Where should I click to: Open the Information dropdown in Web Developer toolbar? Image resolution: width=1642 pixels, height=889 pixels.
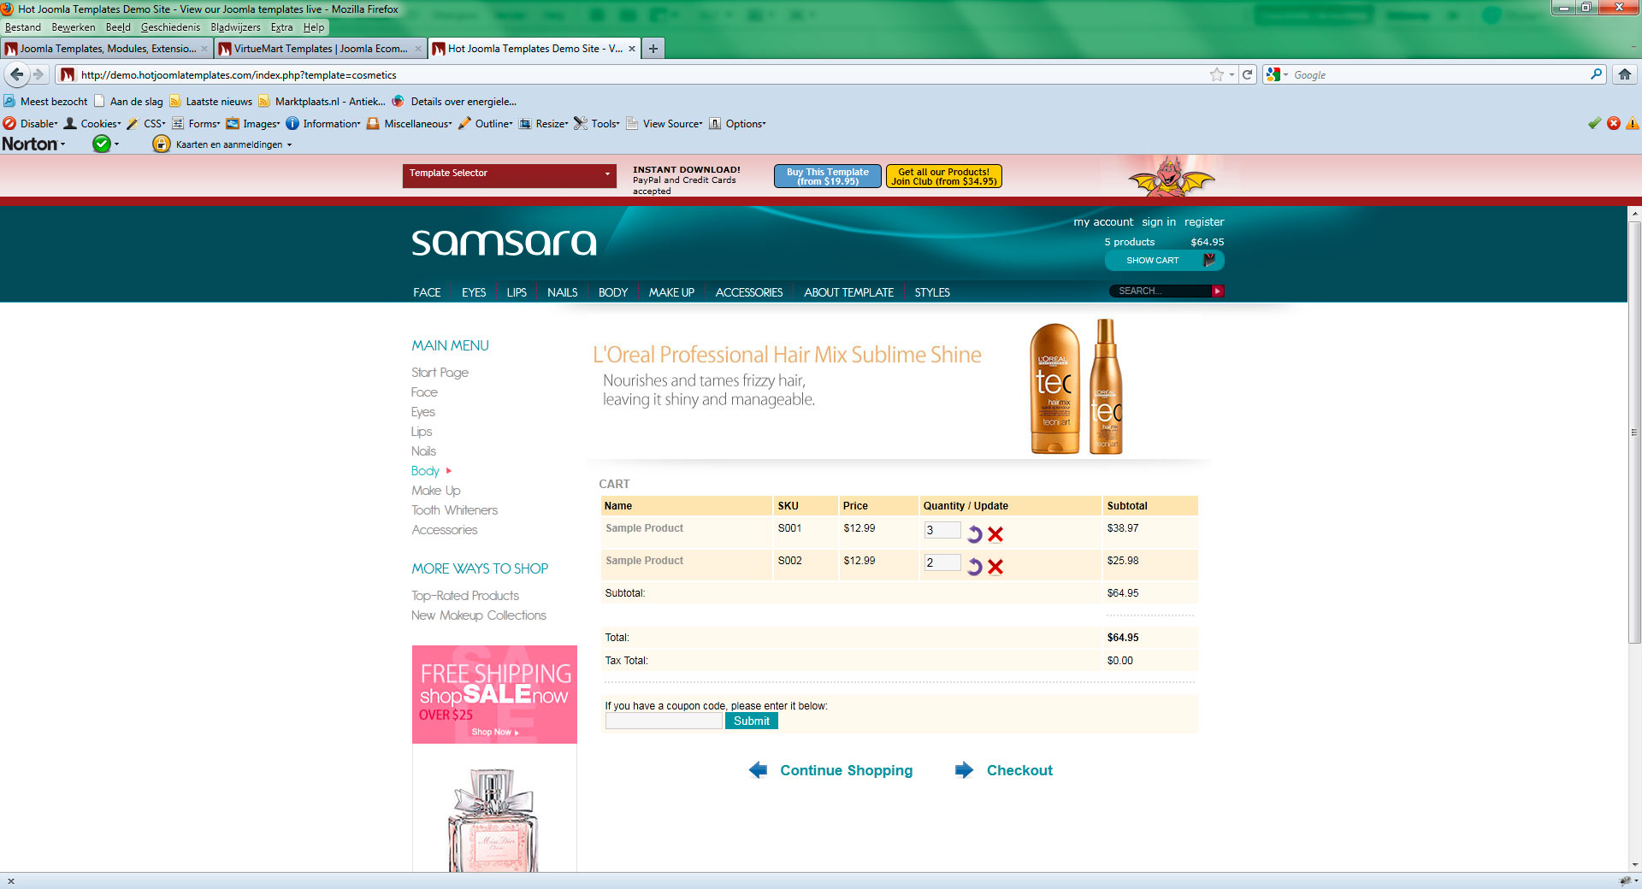pyautogui.click(x=323, y=123)
